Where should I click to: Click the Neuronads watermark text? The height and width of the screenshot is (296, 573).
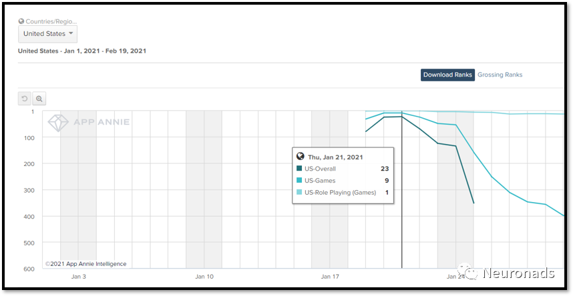pyautogui.click(x=518, y=273)
